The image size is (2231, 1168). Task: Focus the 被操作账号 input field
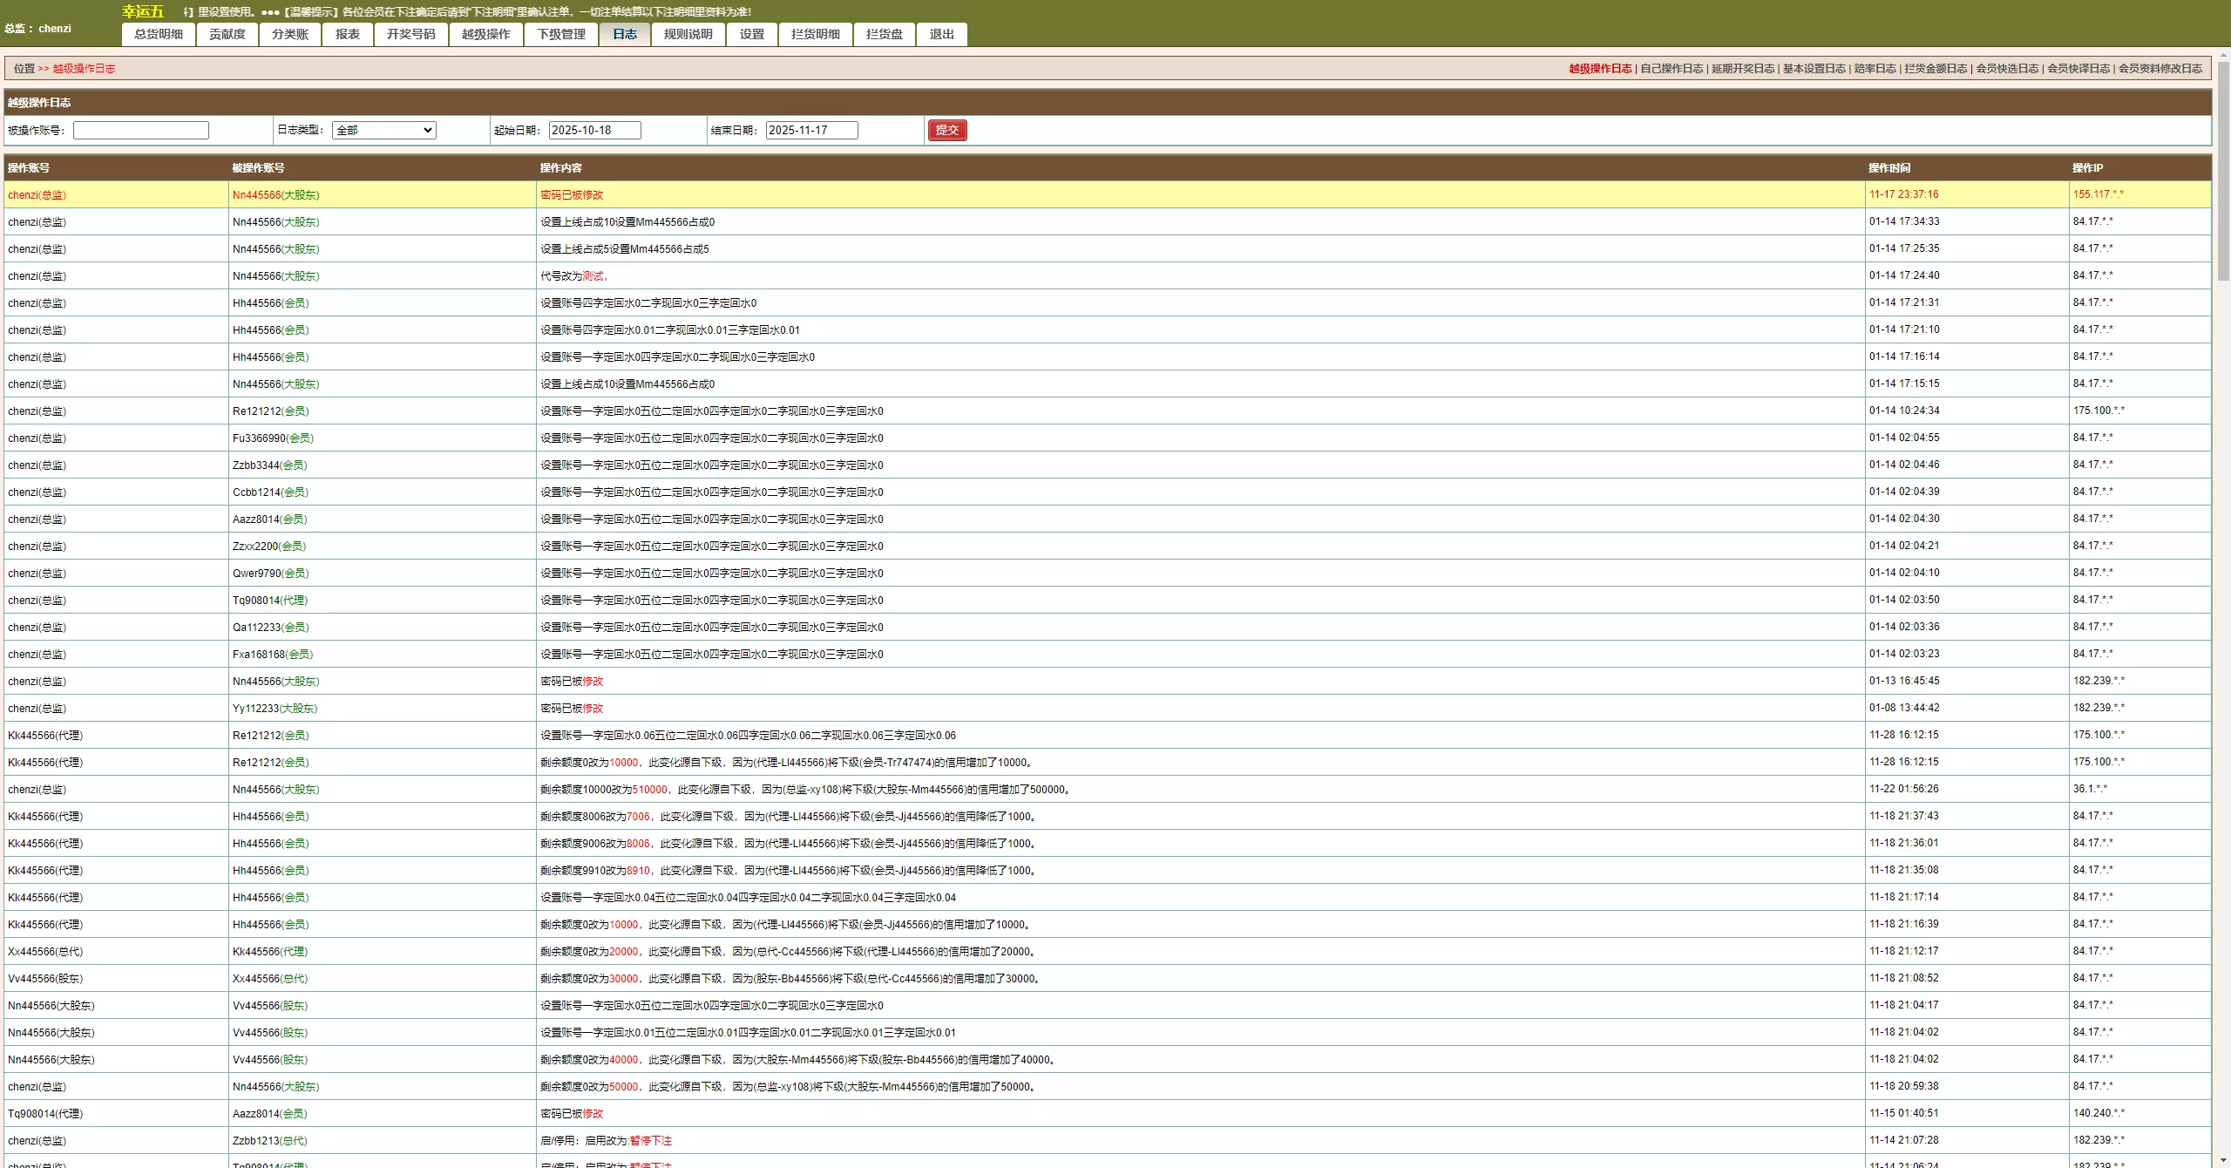(x=141, y=130)
